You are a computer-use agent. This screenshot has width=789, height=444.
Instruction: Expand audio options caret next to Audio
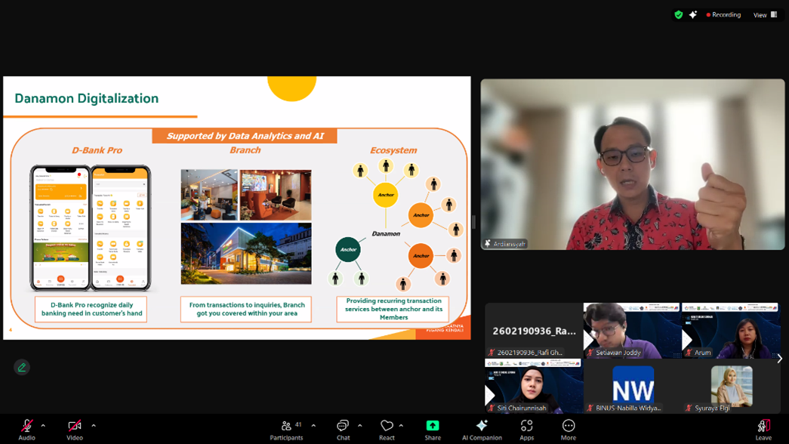(x=43, y=426)
